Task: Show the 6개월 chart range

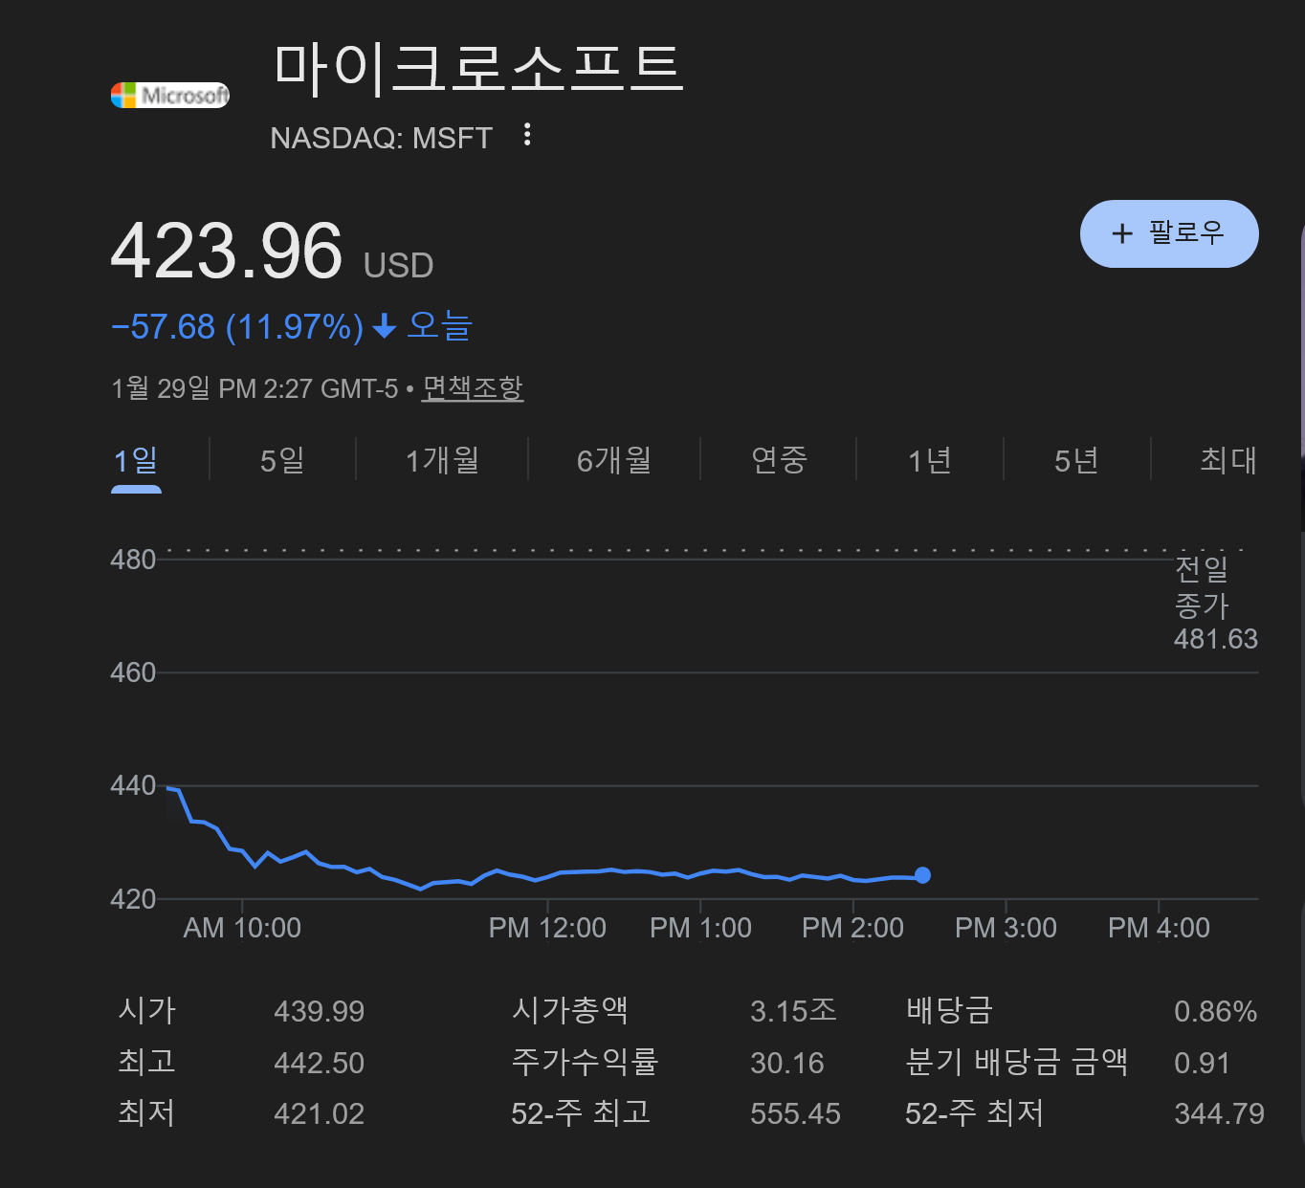Action: 613,461
